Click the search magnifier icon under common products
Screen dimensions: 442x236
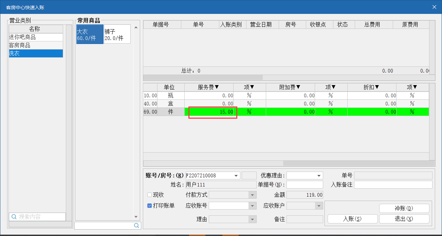136,225
